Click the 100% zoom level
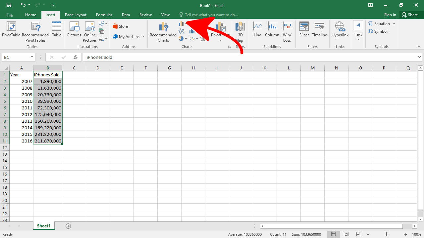The image size is (424, 238). [416, 234]
